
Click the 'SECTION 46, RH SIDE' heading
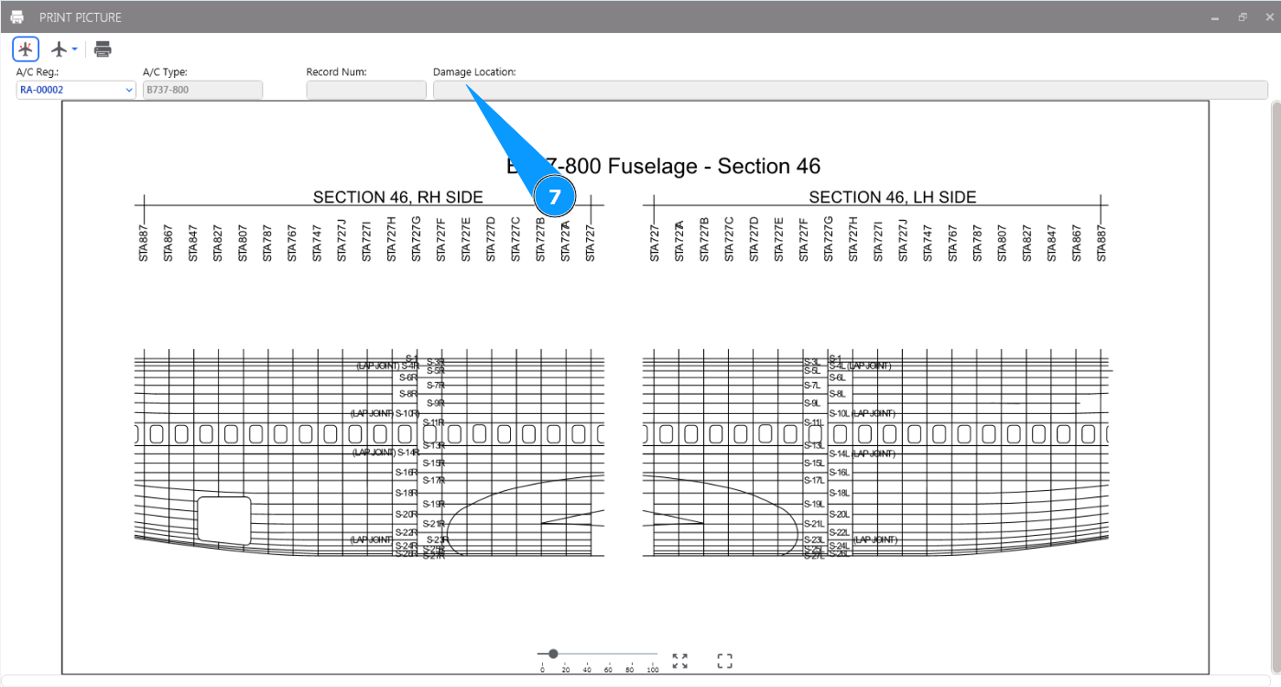tap(398, 197)
